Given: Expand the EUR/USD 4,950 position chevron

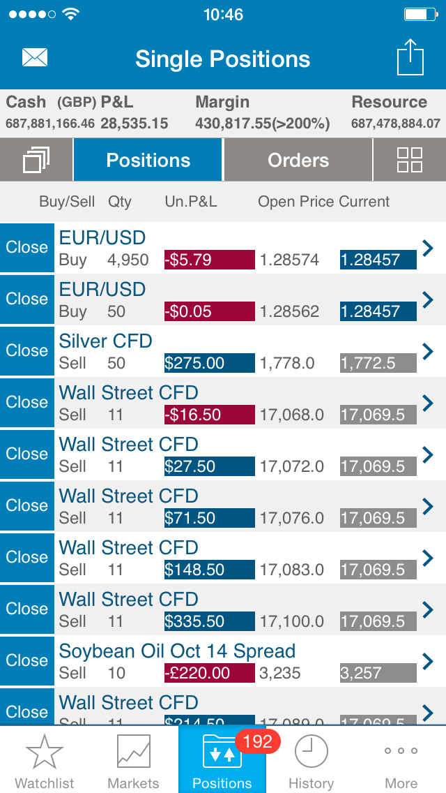Looking at the screenshot, I should coord(428,247).
